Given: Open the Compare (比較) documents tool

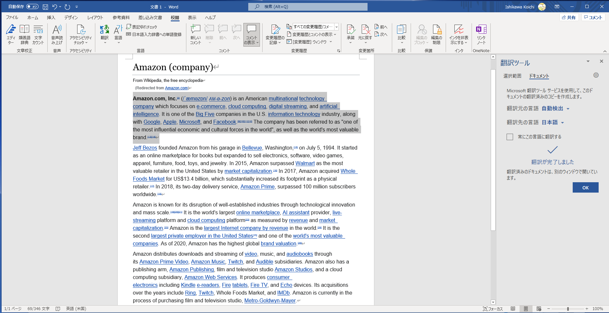Looking at the screenshot, I should pyautogui.click(x=402, y=34).
